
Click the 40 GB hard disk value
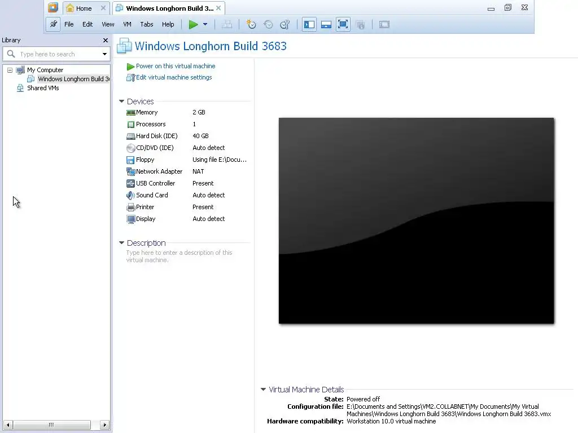pyautogui.click(x=200, y=136)
